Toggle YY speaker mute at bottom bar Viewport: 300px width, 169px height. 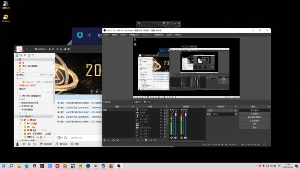tap(24, 144)
